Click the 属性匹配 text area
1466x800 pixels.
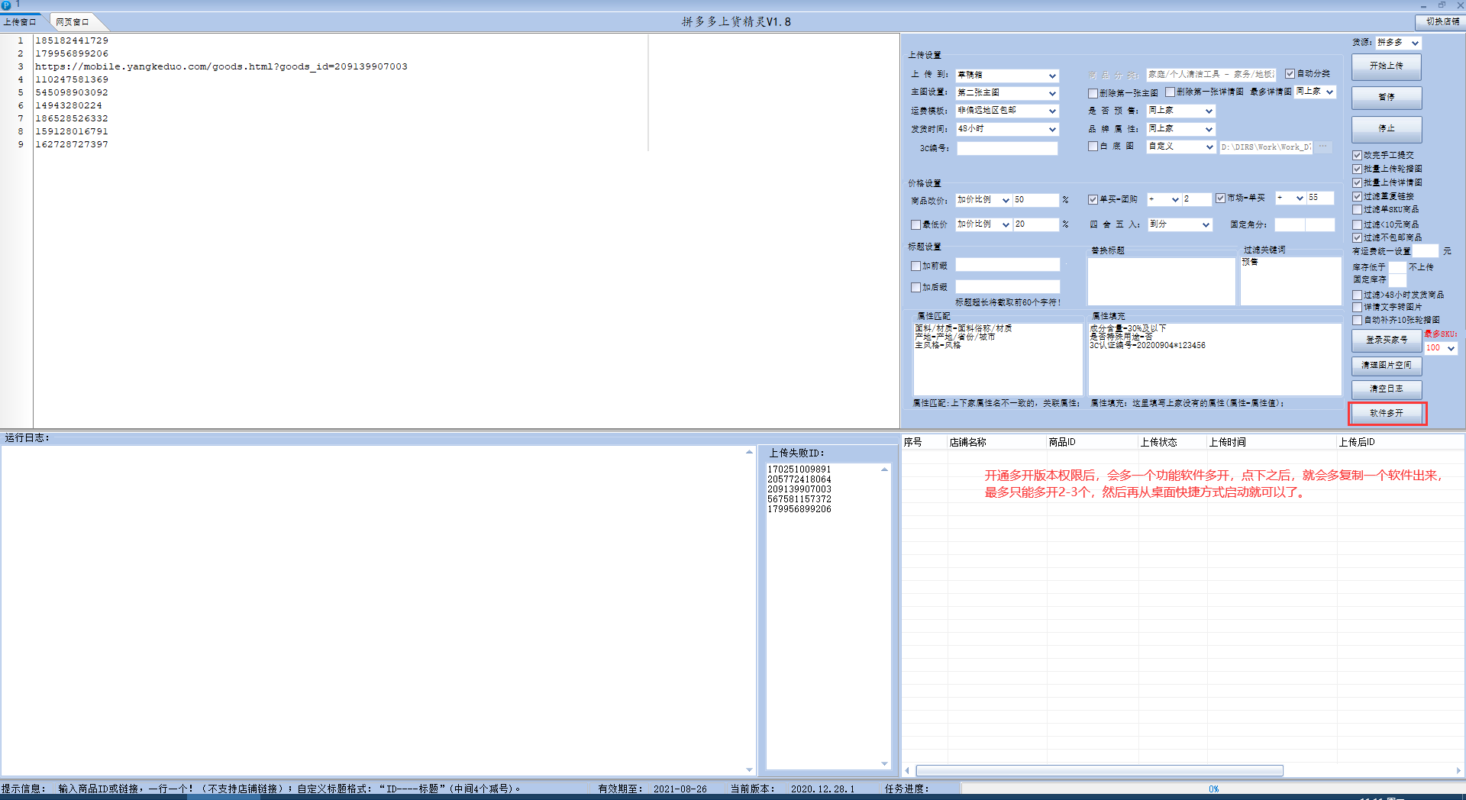click(x=998, y=359)
